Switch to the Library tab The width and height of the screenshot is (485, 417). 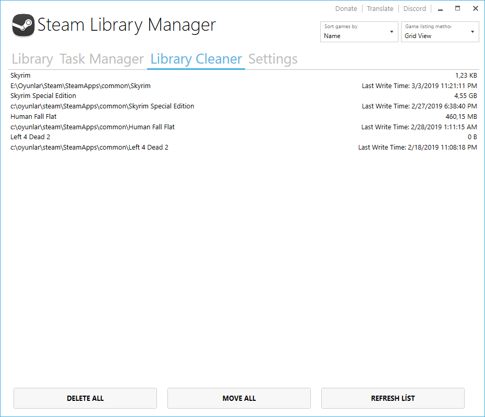click(32, 59)
